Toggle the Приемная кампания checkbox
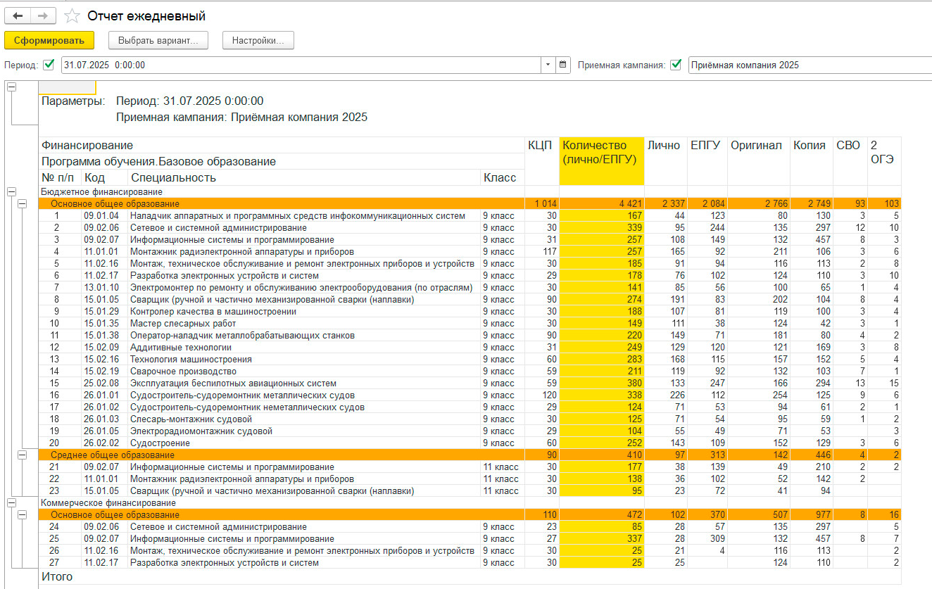The height and width of the screenshot is (589, 932). (676, 65)
